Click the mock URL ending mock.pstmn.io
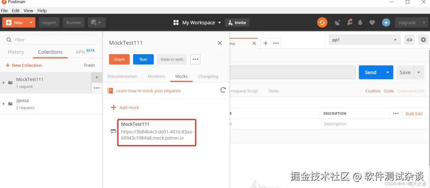 pos(157,135)
